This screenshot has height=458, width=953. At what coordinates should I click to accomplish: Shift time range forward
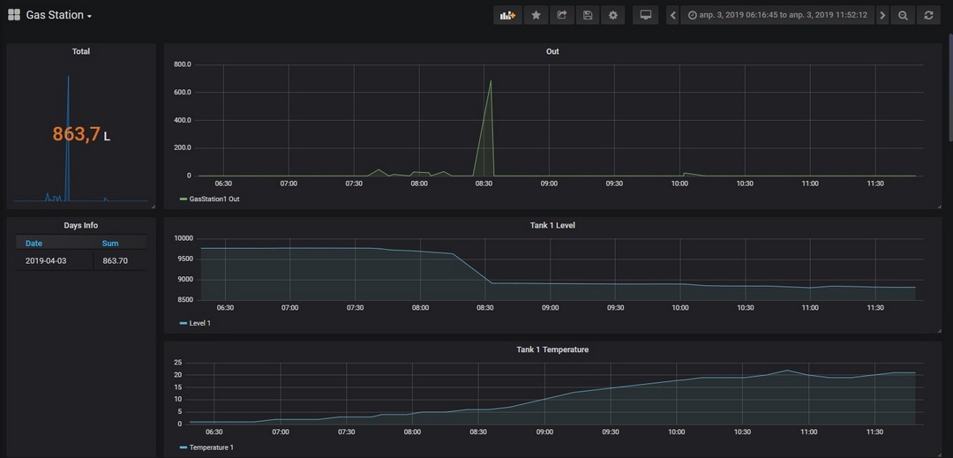(882, 15)
